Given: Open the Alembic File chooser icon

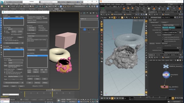Looking at the screenshot, I should click(180, 32).
